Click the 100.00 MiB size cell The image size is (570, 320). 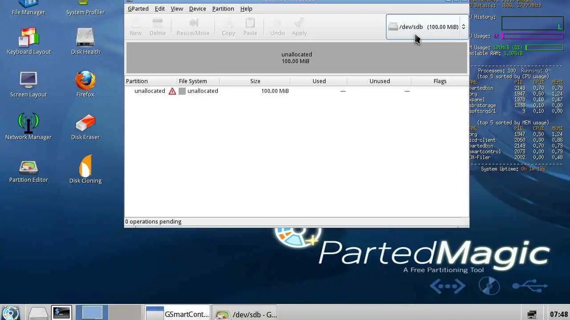pyautogui.click(x=275, y=91)
